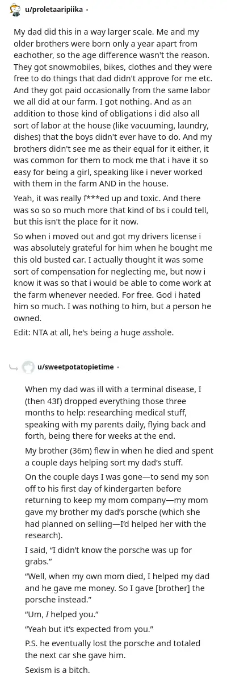Select the dot after sweetpotatopietime username

point(118,367)
